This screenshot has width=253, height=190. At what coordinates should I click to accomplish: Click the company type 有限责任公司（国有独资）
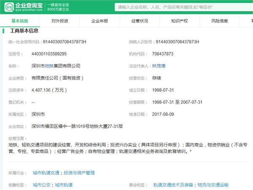(57, 78)
